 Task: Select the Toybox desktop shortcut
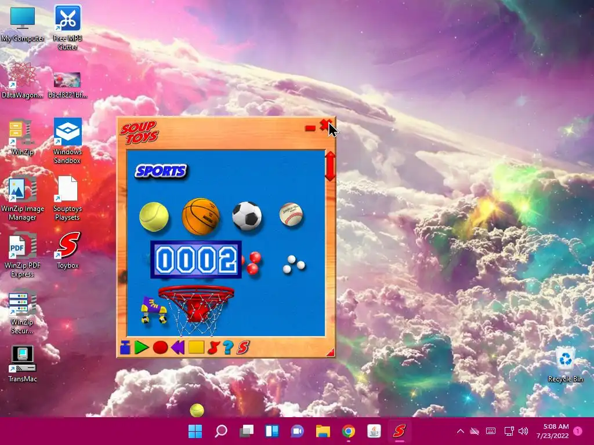coord(68,250)
